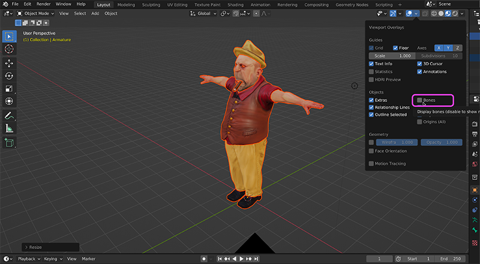
Task: Toggle the Annotations checkbox
Action: (x=419, y=71)
